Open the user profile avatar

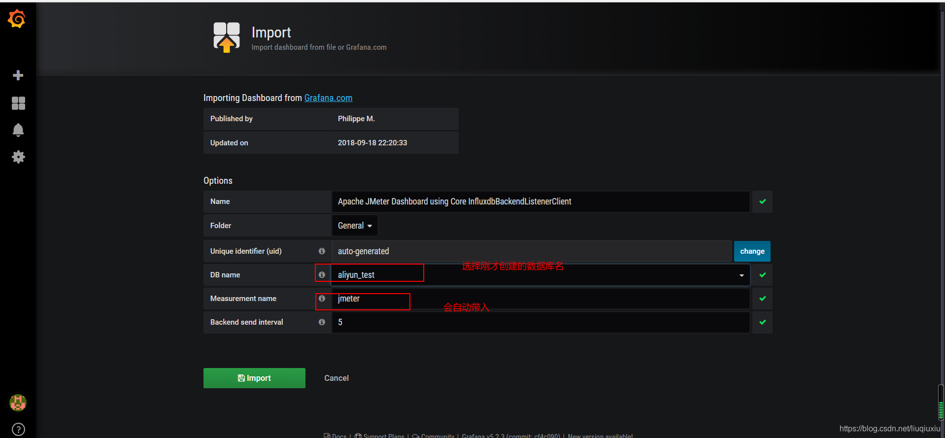pyautogui.click(x=18, y=403)
